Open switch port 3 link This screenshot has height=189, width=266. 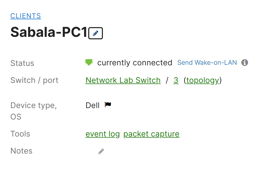tap(176, 80)
